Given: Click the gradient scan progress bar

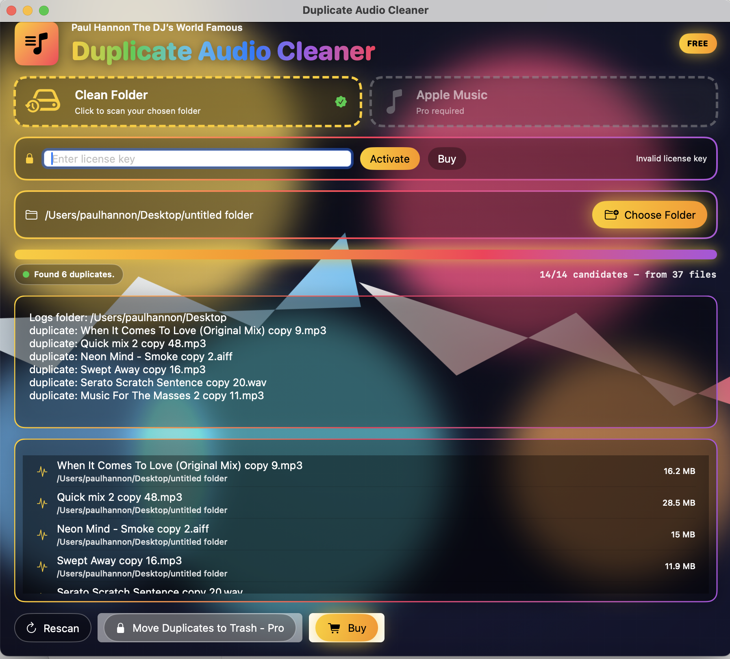Looking at the screenshot, I should pyautogui.click(x=366, y=254).
